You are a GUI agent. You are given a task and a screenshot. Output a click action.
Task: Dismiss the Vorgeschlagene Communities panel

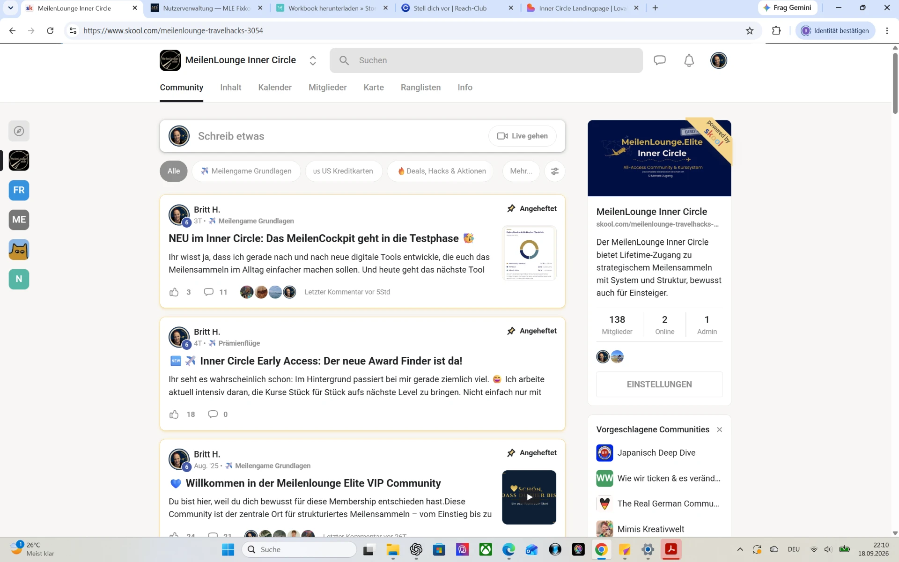(720, 430)
